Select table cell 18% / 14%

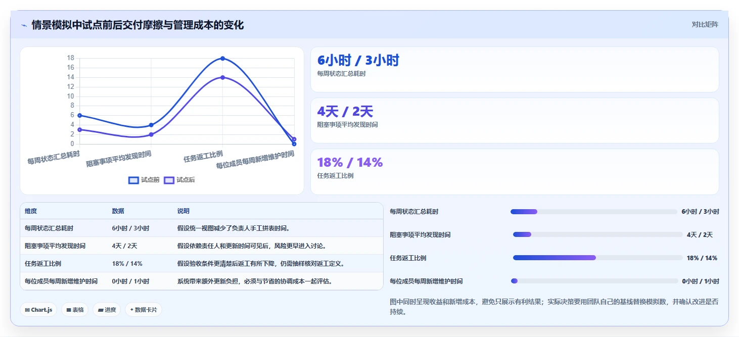click(127, 264)
